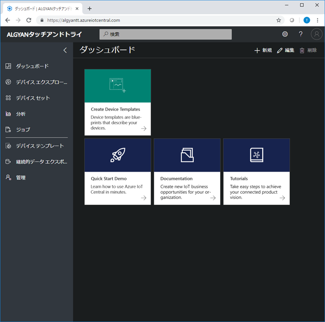Click the Documentation pages icon
325x322 pixels.
tap(187, 155)
